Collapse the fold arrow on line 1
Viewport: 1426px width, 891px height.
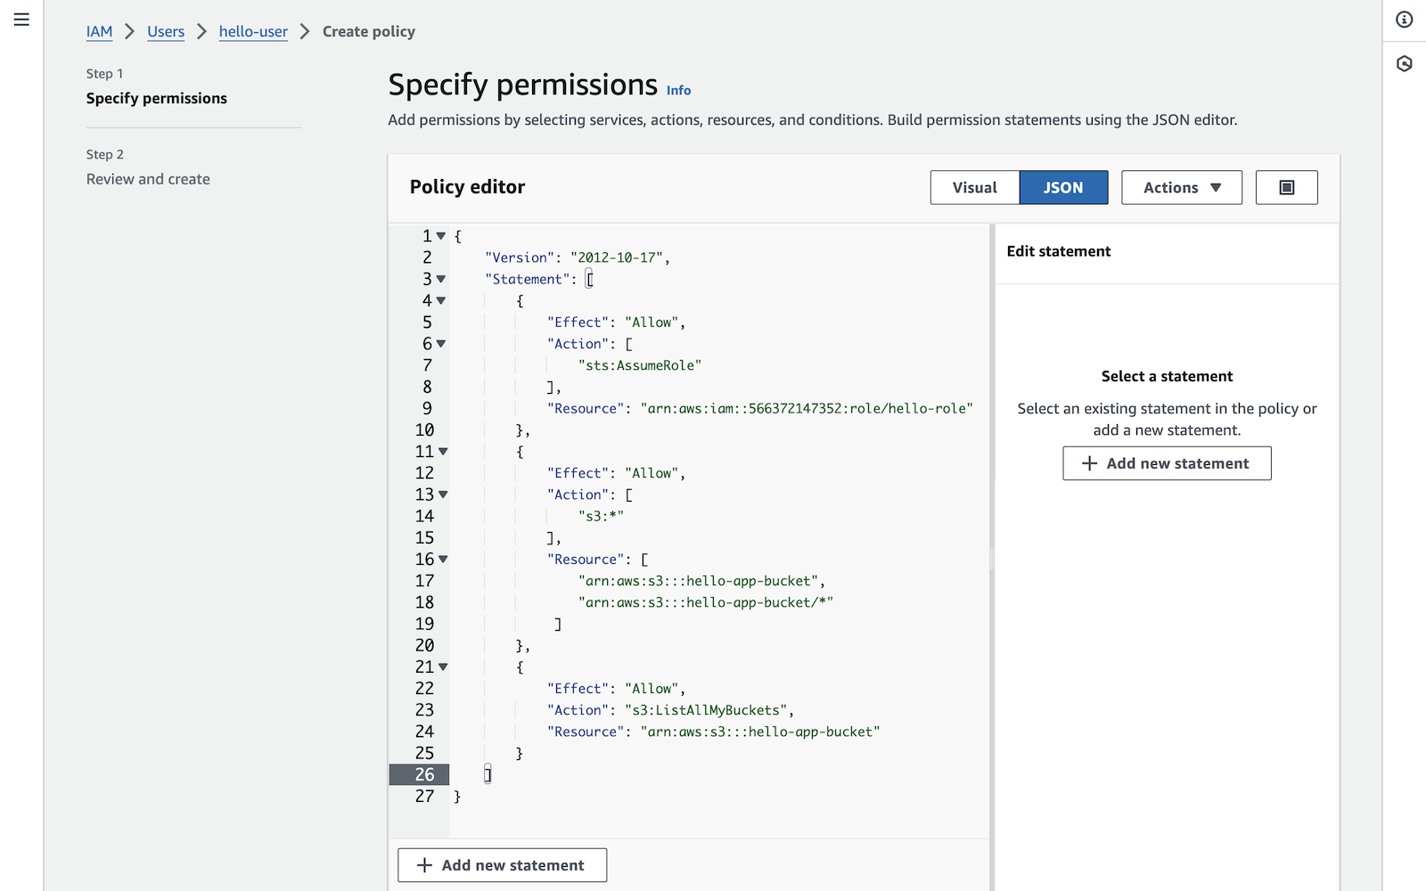point(441,236)
